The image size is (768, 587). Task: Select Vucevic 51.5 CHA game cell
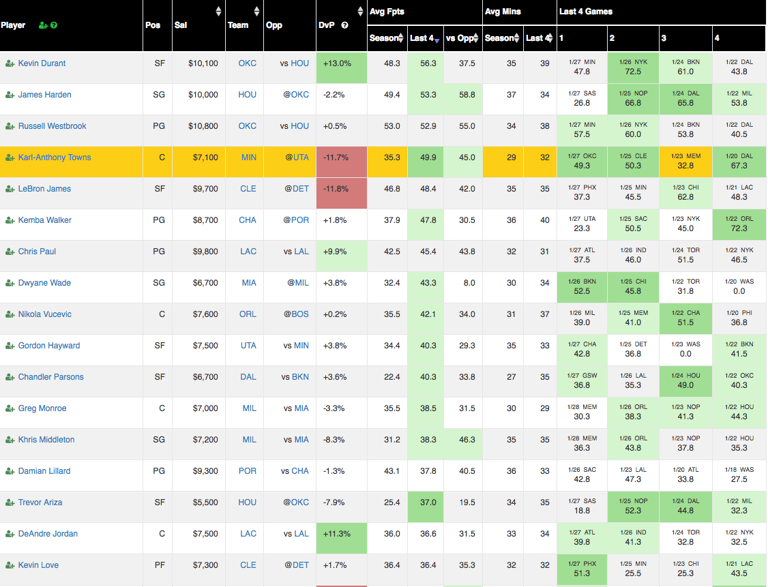pos(685,318)
